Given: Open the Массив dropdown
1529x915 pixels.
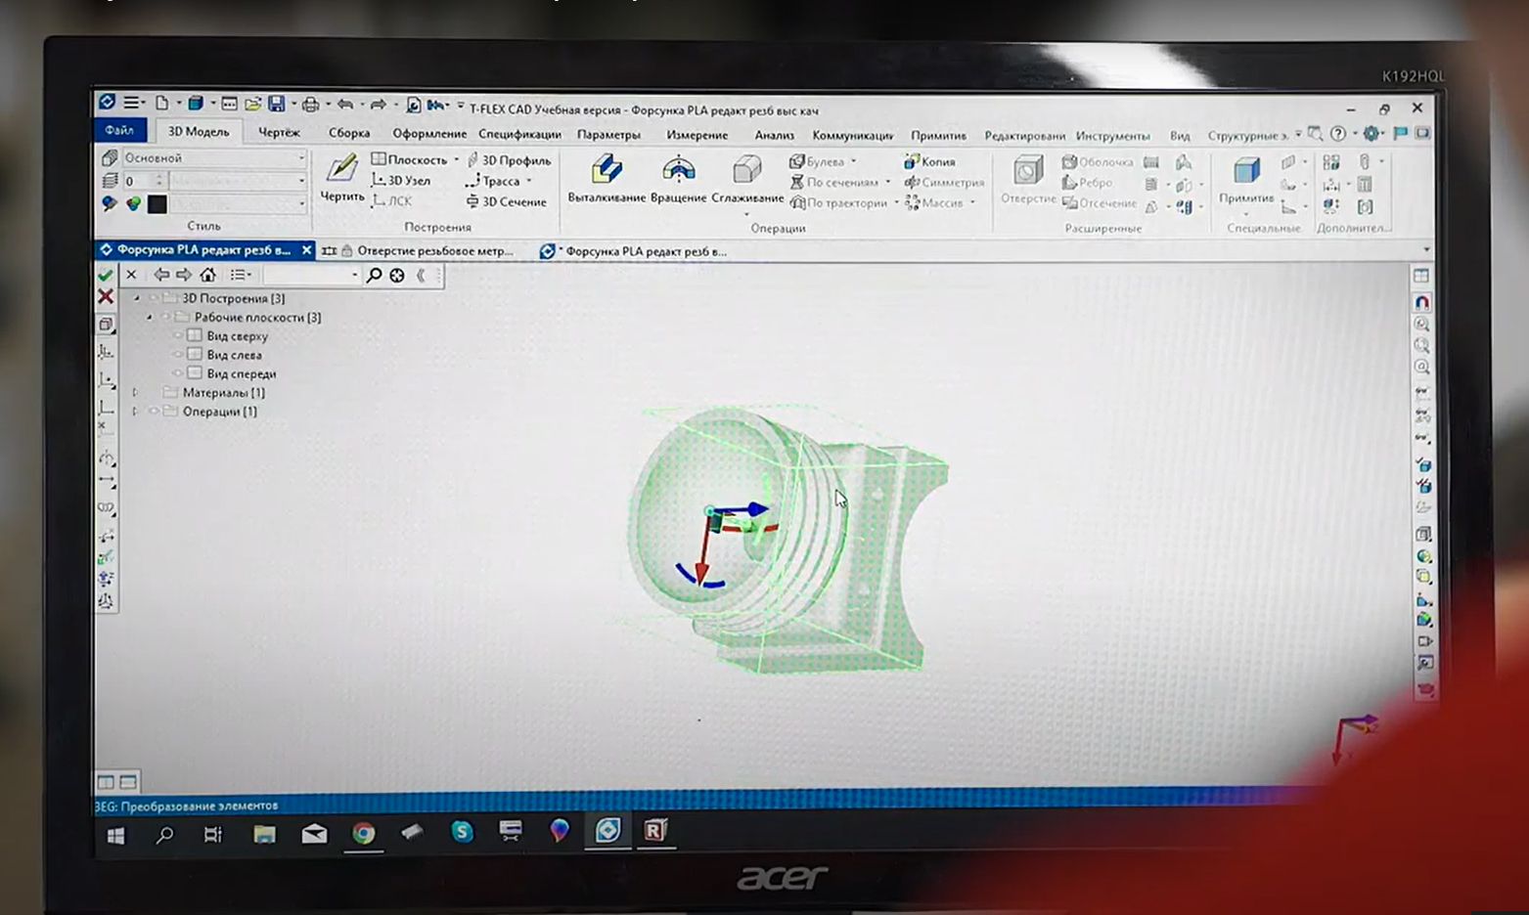Looking at the screenshot, I should pyautogui.click(x=972, y=202).
